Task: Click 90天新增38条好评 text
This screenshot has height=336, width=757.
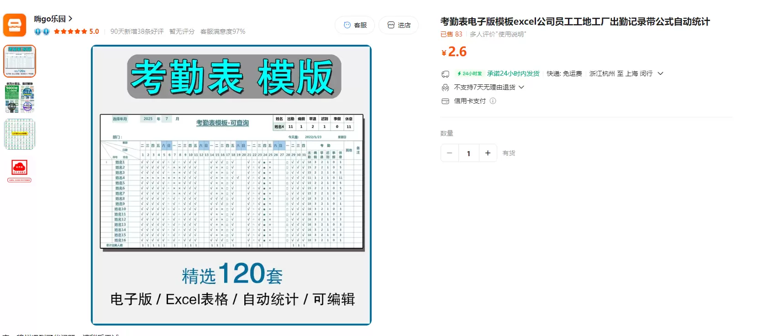Action: (x=137, y=31)
